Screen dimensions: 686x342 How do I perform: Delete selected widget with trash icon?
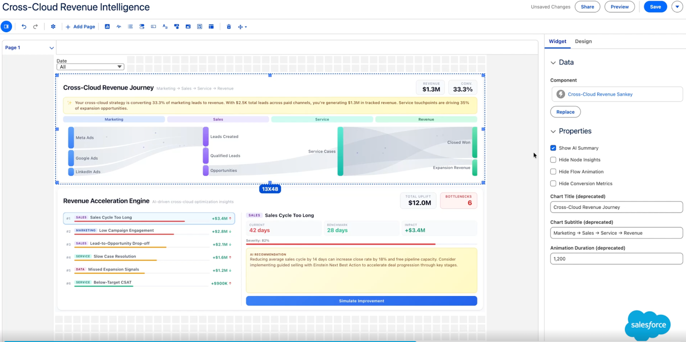229,27
